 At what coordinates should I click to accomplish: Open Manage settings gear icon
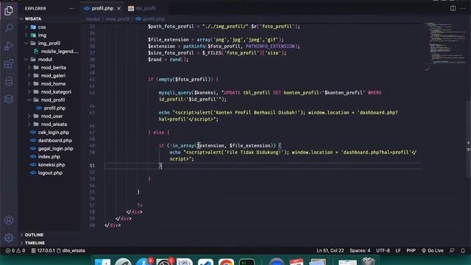[9, 238]
